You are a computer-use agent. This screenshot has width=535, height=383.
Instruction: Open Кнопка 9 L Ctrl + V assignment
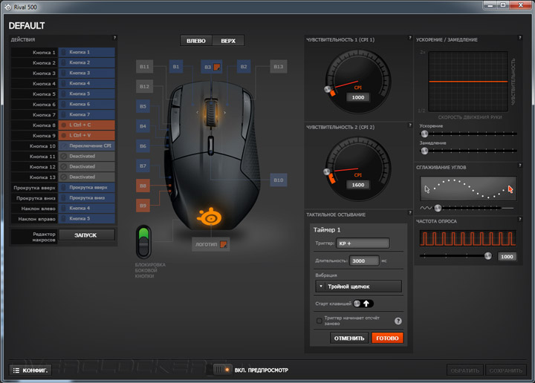click(x=86, y=136)
